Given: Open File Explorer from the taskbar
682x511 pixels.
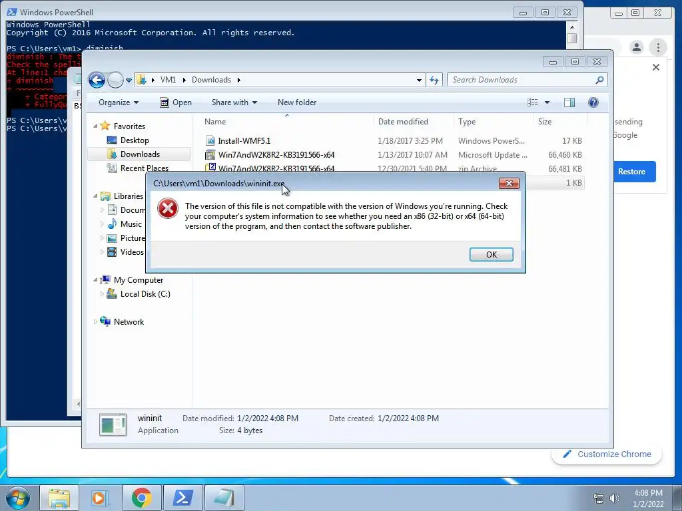Looking at the screenshot, I should pos(59,498).
